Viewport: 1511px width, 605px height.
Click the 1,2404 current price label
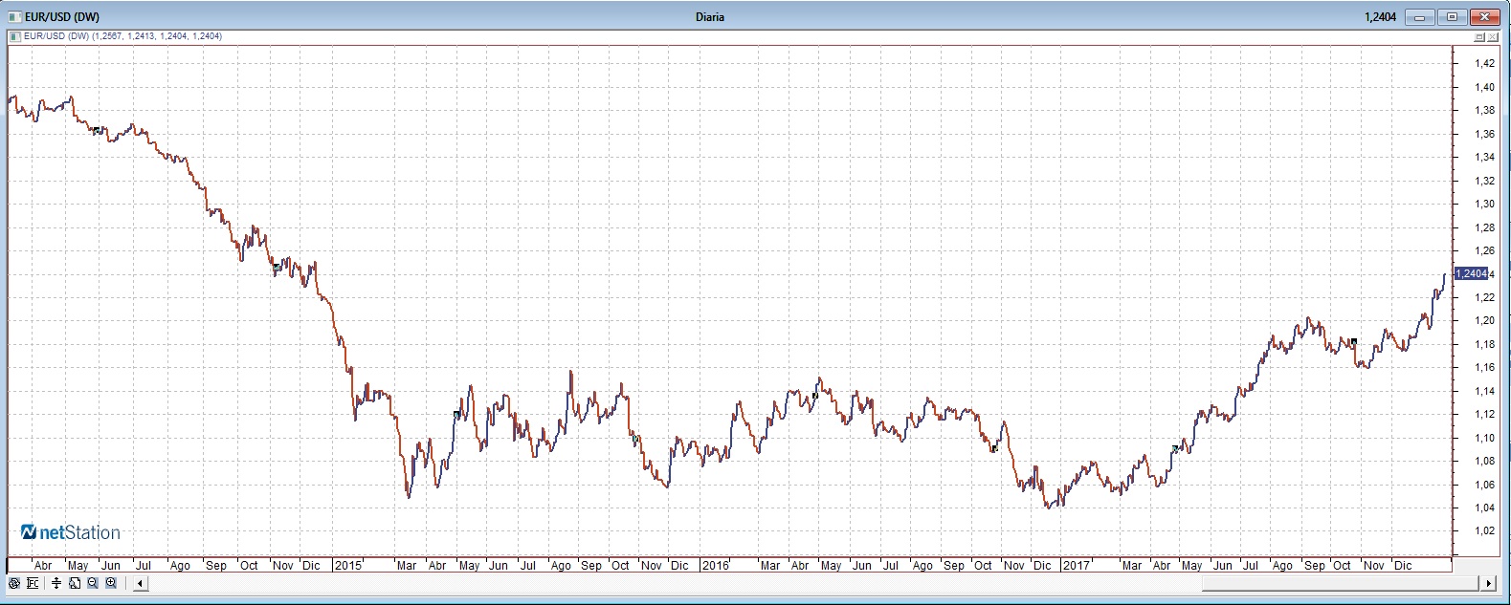pyautogui.click(x=1470, y=274)
